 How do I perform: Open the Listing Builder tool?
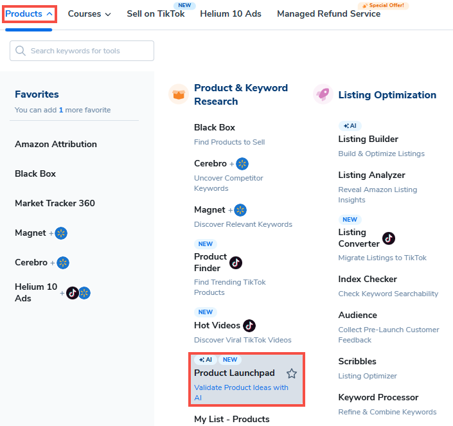(368, 139)
